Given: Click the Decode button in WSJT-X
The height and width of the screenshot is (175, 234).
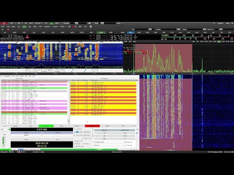Looking at the screenshot, I should (77, 126).
